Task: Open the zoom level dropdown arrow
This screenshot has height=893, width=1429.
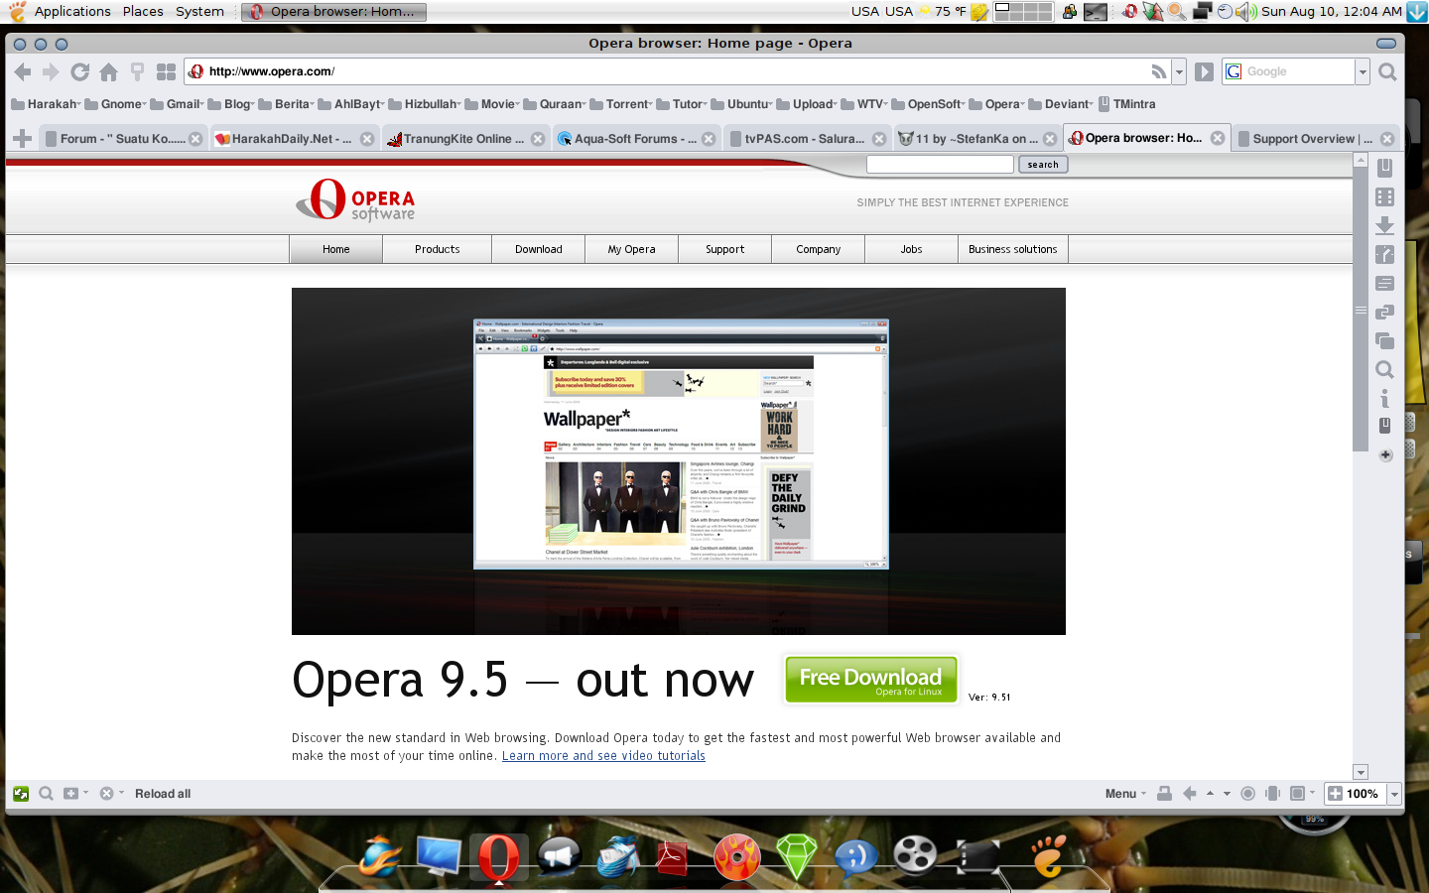Action: [x=1394, y=794]
